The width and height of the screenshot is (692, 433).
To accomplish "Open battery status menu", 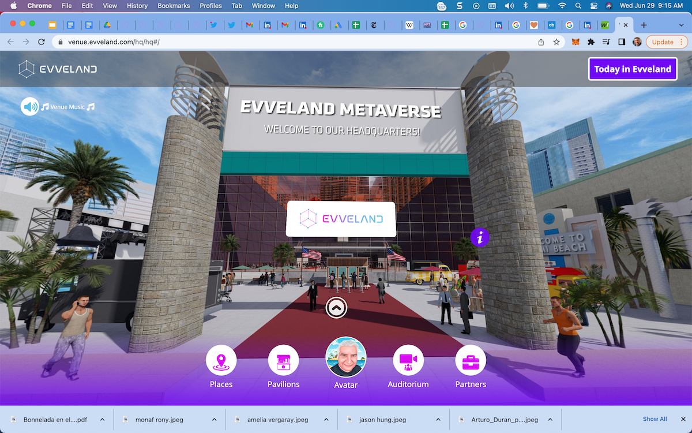I will click(x=543, y=6).
